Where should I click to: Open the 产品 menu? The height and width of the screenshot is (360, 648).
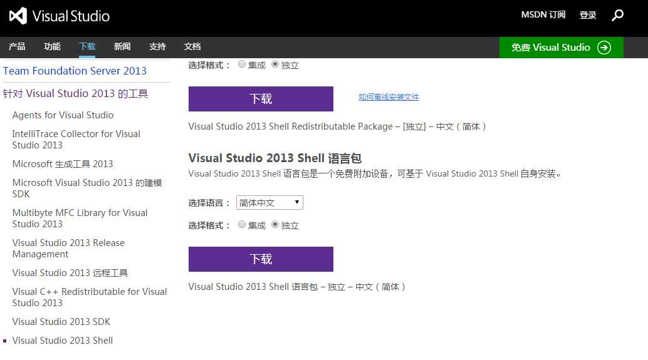[x=17, y=47]
